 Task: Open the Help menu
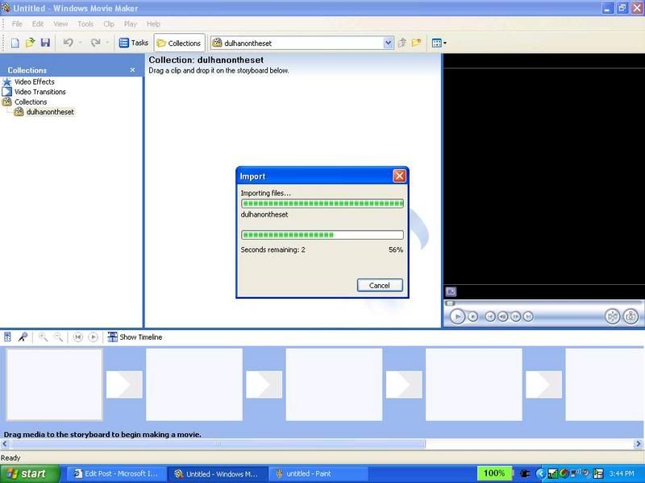(x=153, y=24)
